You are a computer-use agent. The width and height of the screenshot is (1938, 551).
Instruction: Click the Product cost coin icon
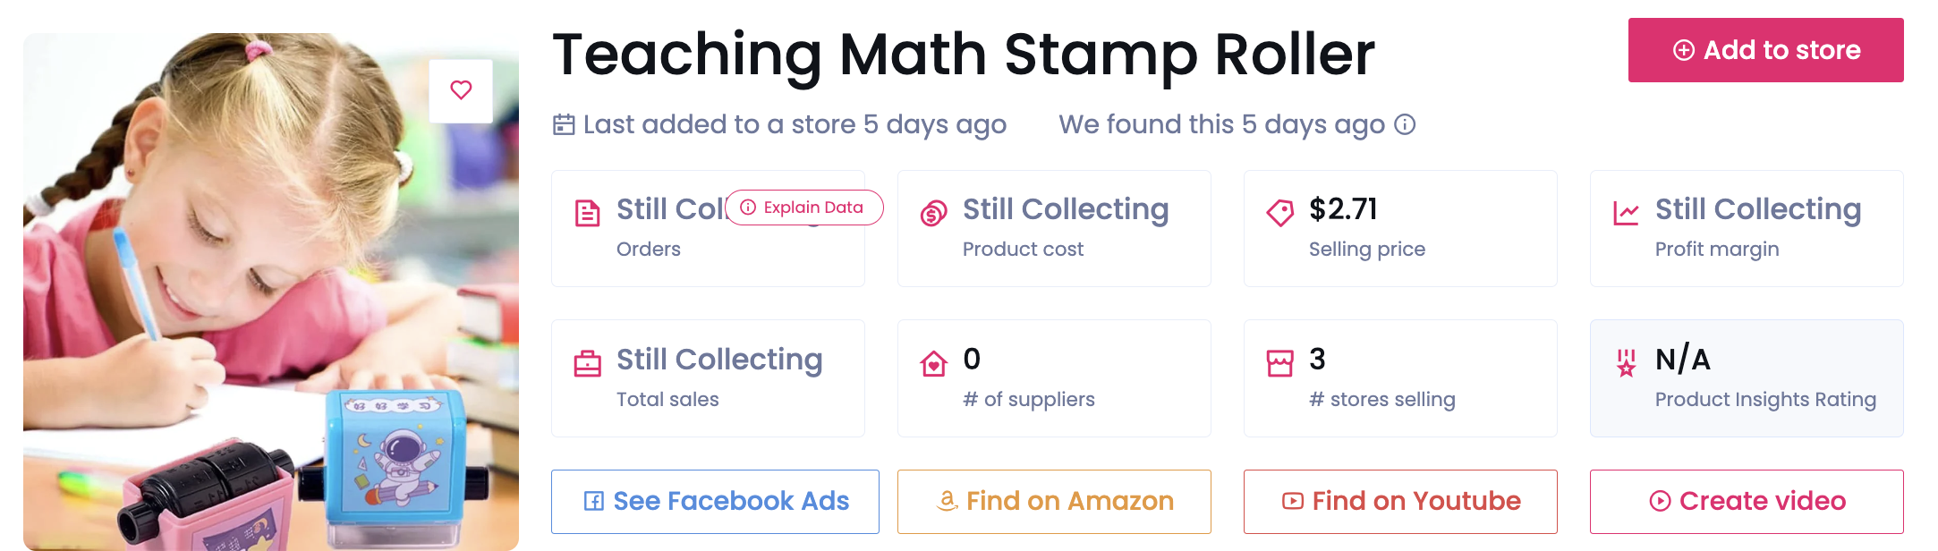pyautogui.click(x=933, y=214)
